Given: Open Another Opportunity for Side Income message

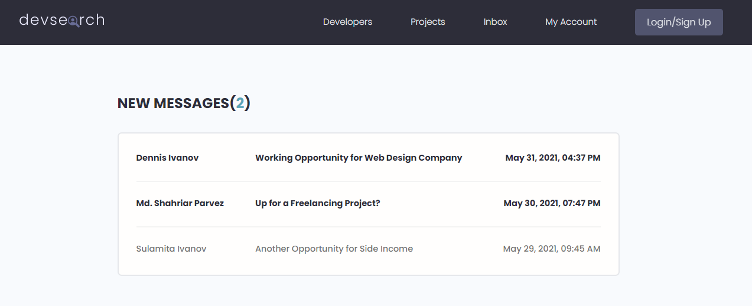Looking at the screenshot, I should click(334, 249).
